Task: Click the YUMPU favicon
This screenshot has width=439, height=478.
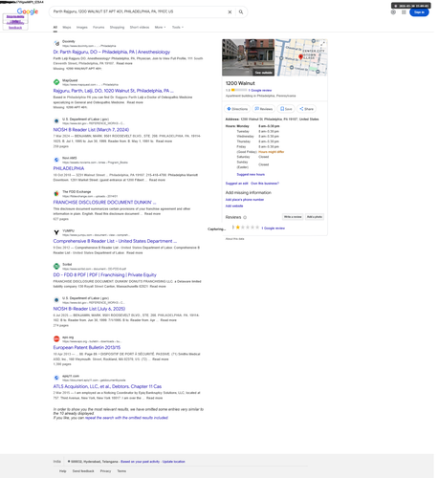Action: click(56, 232)
